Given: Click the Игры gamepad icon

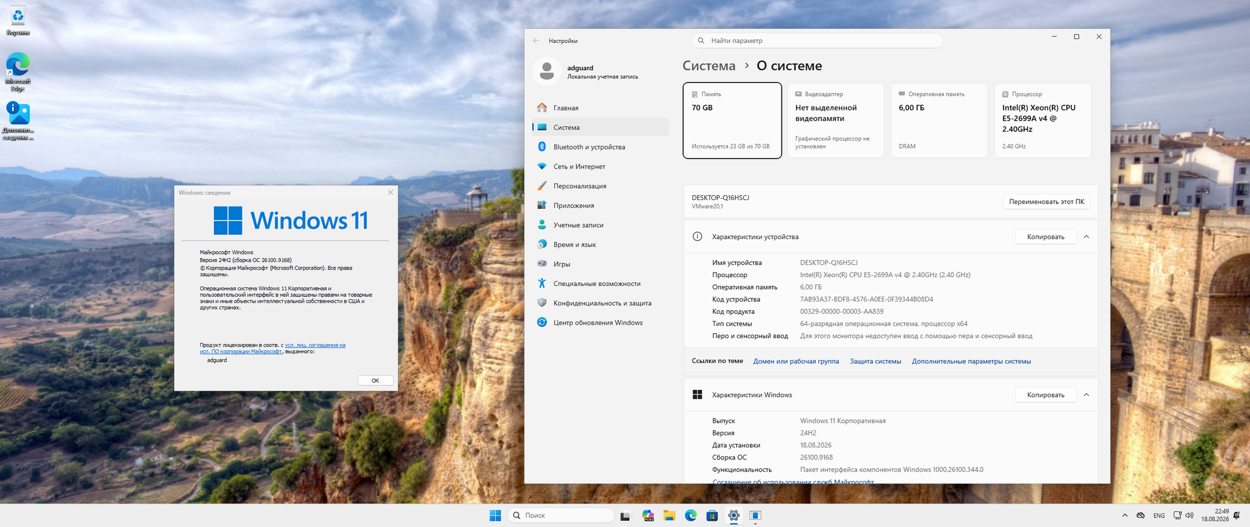Looking at the screenshot, I should click(x=542, y=264).
